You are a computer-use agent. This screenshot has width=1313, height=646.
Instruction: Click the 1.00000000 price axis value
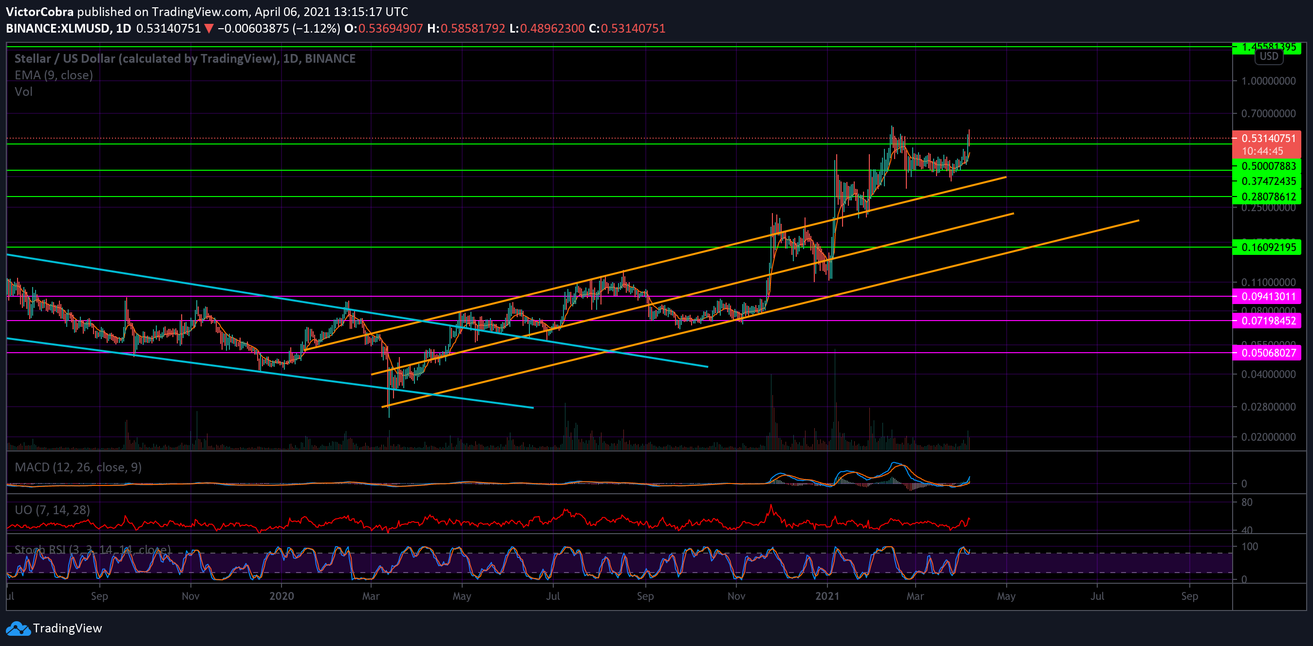1268,81
